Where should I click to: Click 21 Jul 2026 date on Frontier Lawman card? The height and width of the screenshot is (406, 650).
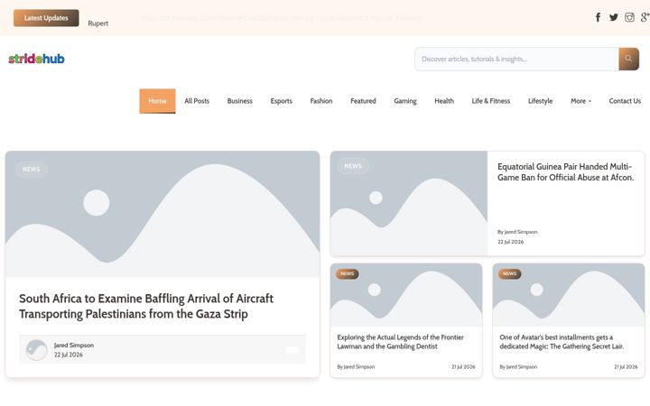click(x=463, y=367)
